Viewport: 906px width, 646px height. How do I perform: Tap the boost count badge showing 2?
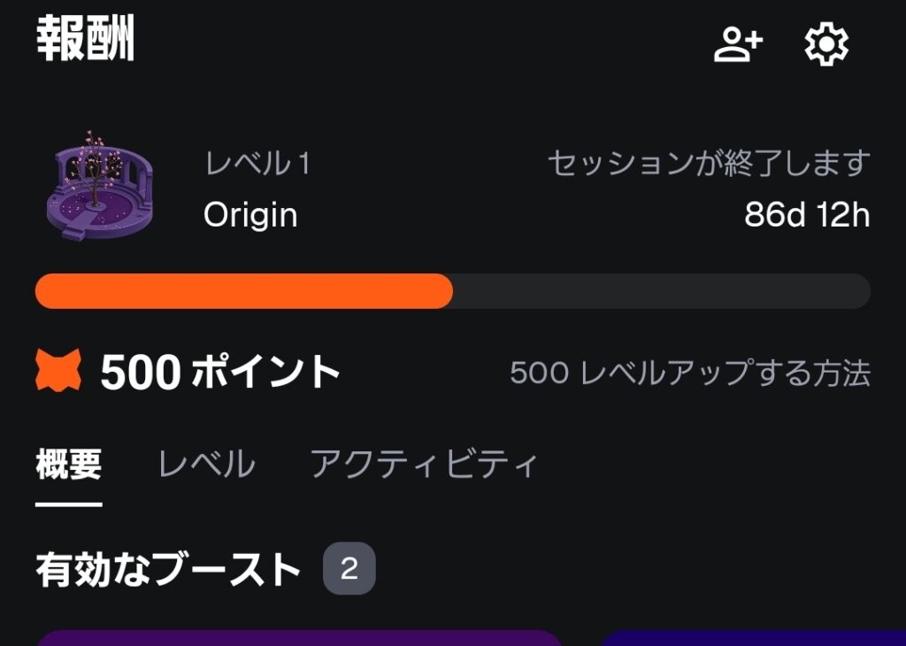tap(349, 569)
